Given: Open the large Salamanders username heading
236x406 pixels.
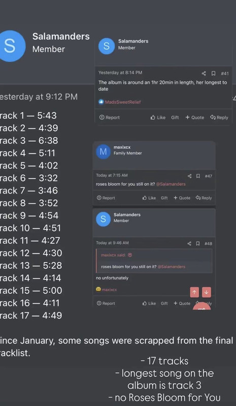Looking at the screenshot, I should [x=61, y=37].
